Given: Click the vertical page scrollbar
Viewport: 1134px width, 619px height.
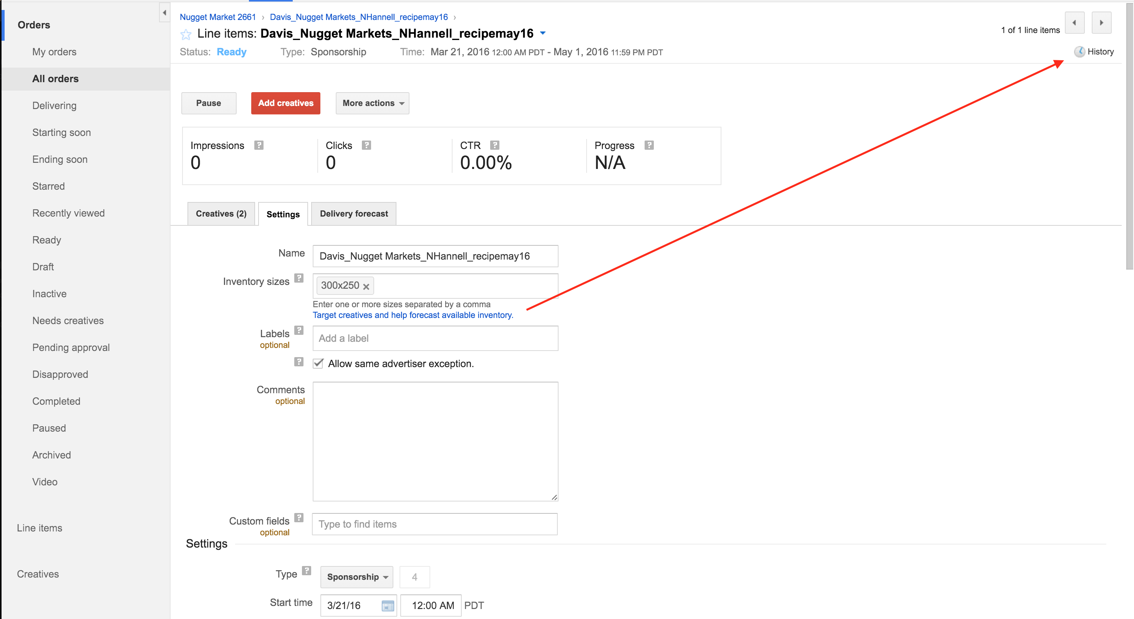Looking at the screenshot, I should pos(1129,136).
